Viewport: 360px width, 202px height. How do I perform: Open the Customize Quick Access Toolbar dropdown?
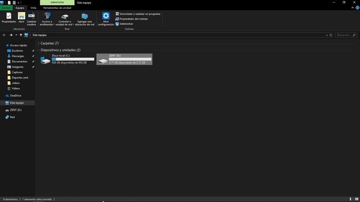pyautogui.click(x=19, y=3)
